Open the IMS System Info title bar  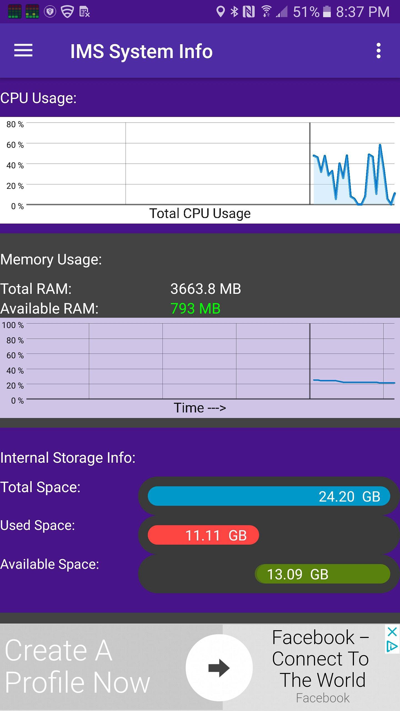pyautogui.click(x=141, y=51)
